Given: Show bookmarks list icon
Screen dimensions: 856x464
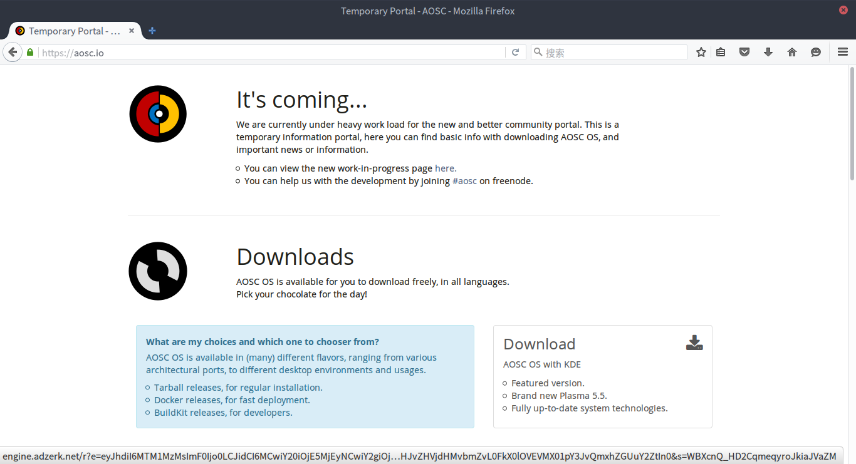Looking at the screenshot, I should point(721,53).
